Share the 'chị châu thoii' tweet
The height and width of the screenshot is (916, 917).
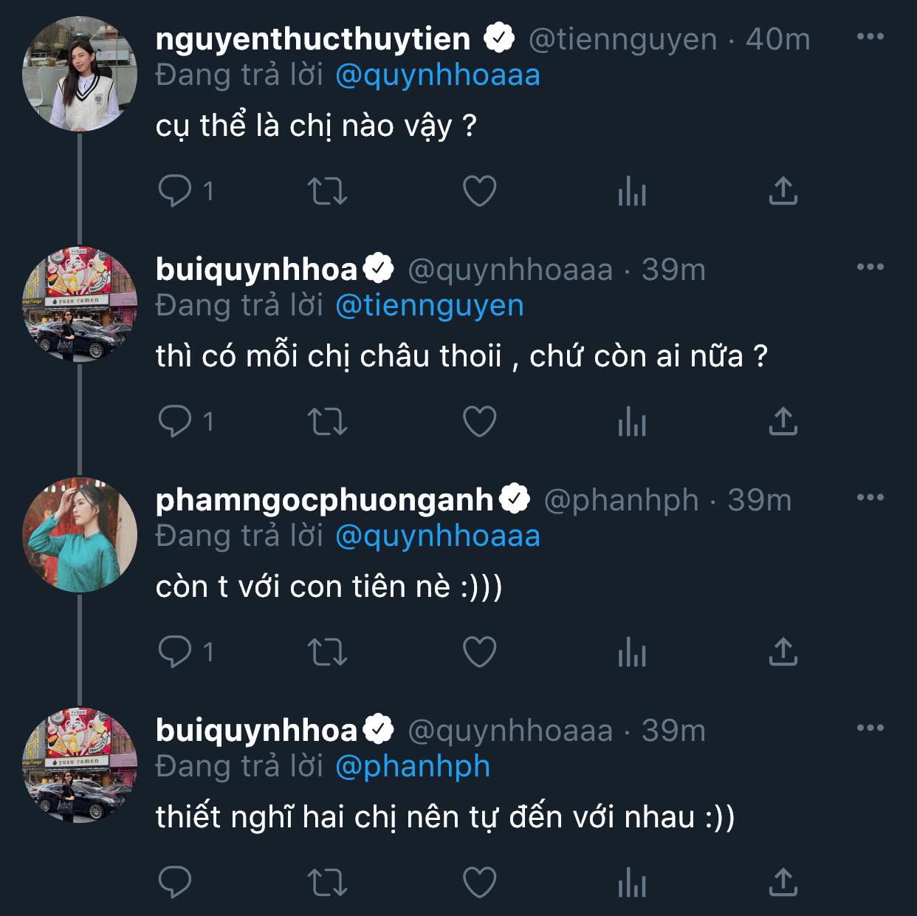click(x=783, y=421)
